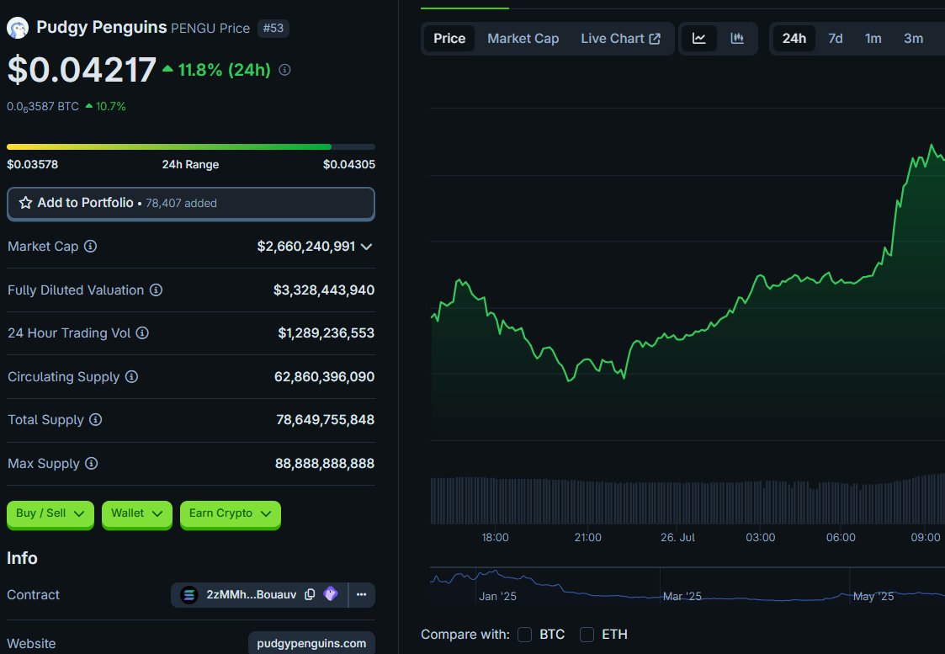Open pudgypenguins.com website link
This screenshot has height=654, width=945.
(x=311, y=643)
